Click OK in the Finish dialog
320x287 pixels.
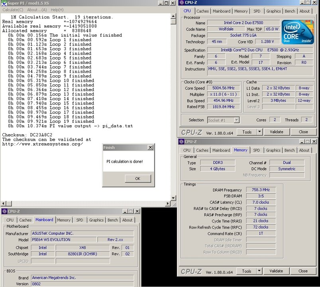pos(138,179)
